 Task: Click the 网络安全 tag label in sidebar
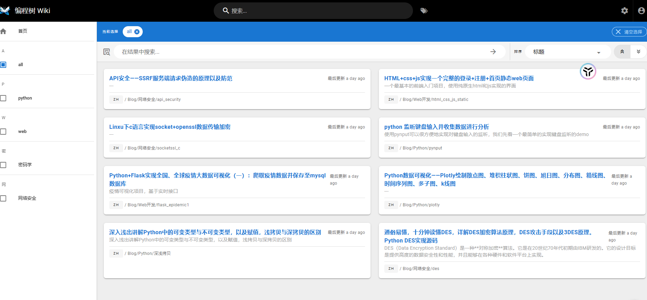coord(27,198)
